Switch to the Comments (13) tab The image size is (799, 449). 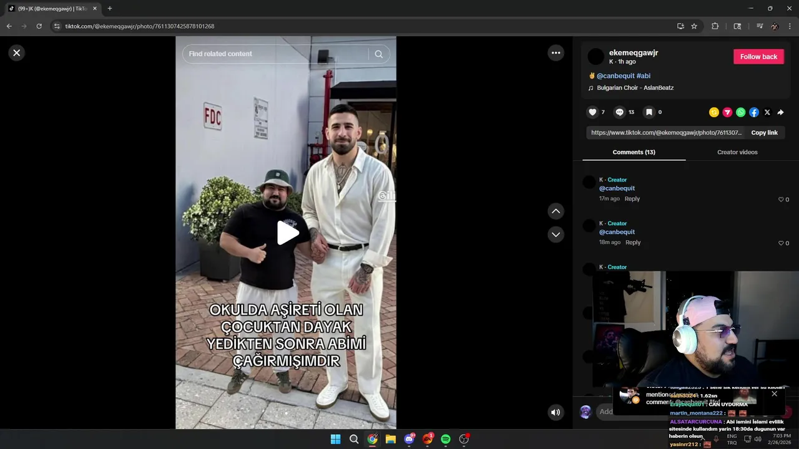(x=634, y=152)
